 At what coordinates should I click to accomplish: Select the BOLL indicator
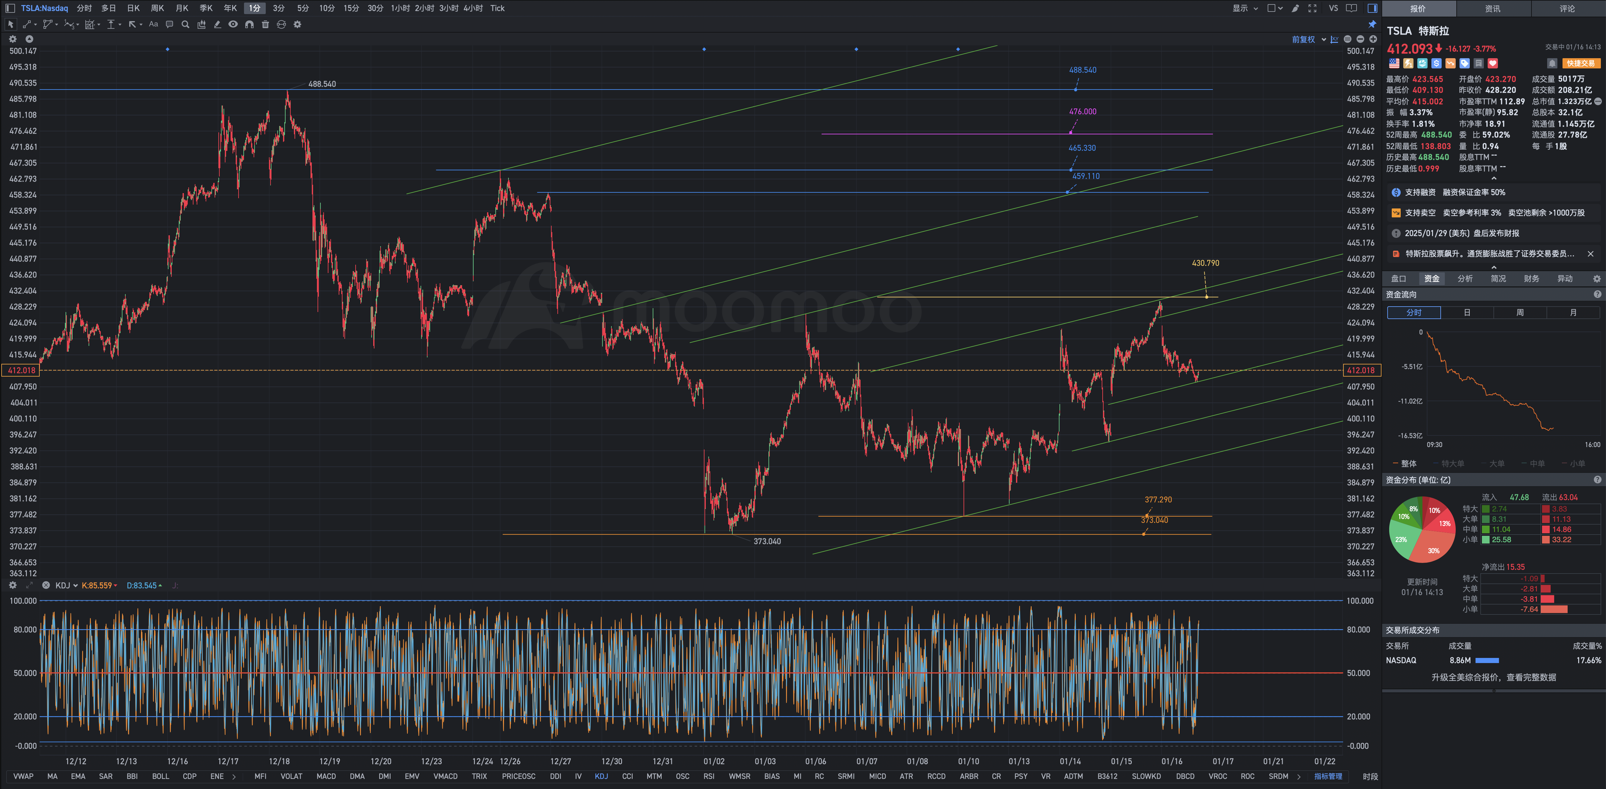click(160, 777)
